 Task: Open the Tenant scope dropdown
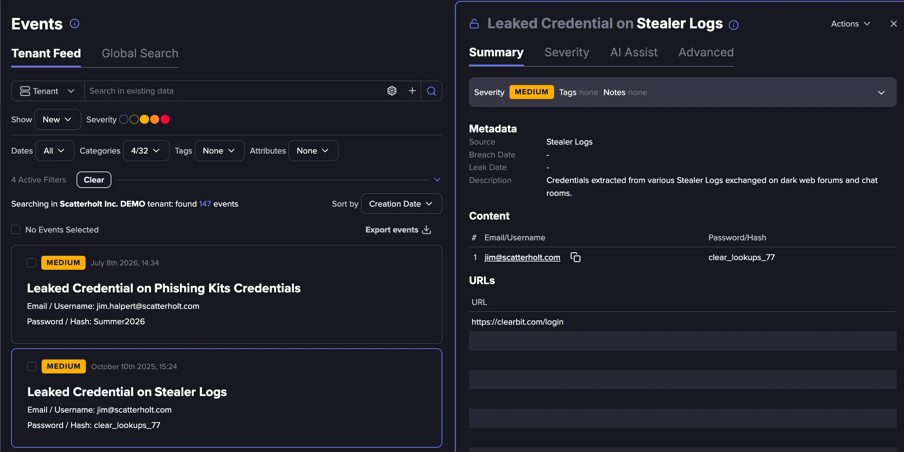click(x=48, y=91)
